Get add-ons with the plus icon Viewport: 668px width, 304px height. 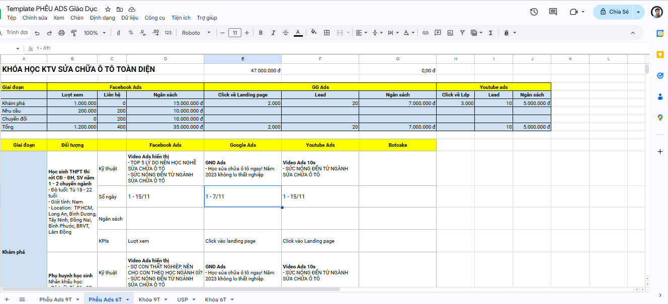coord(660,151)
